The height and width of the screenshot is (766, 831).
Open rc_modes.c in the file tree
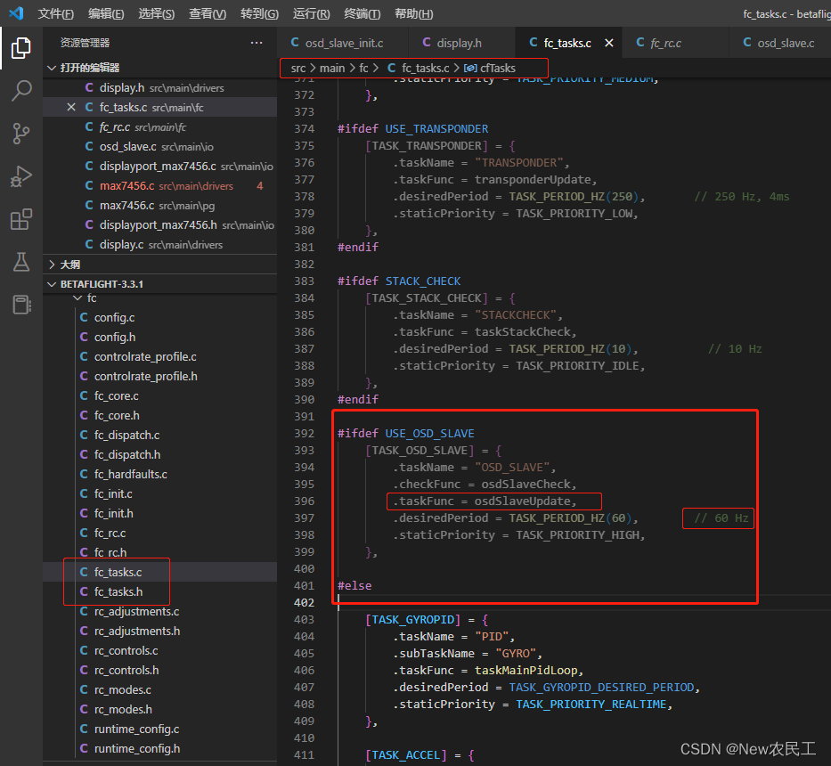pos(160,690)
